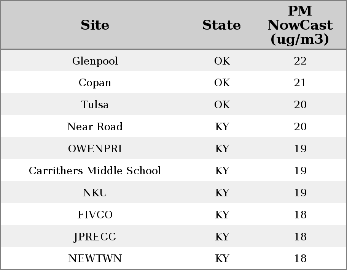Select the Copan site cell
The width and height of the screenshot is (347, 270).
tap(95, 83)
